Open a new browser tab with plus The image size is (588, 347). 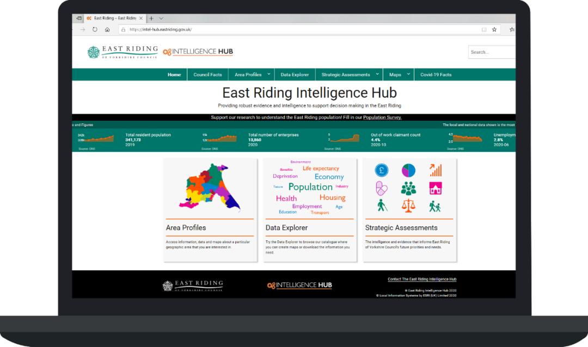(x=151, y=18)
